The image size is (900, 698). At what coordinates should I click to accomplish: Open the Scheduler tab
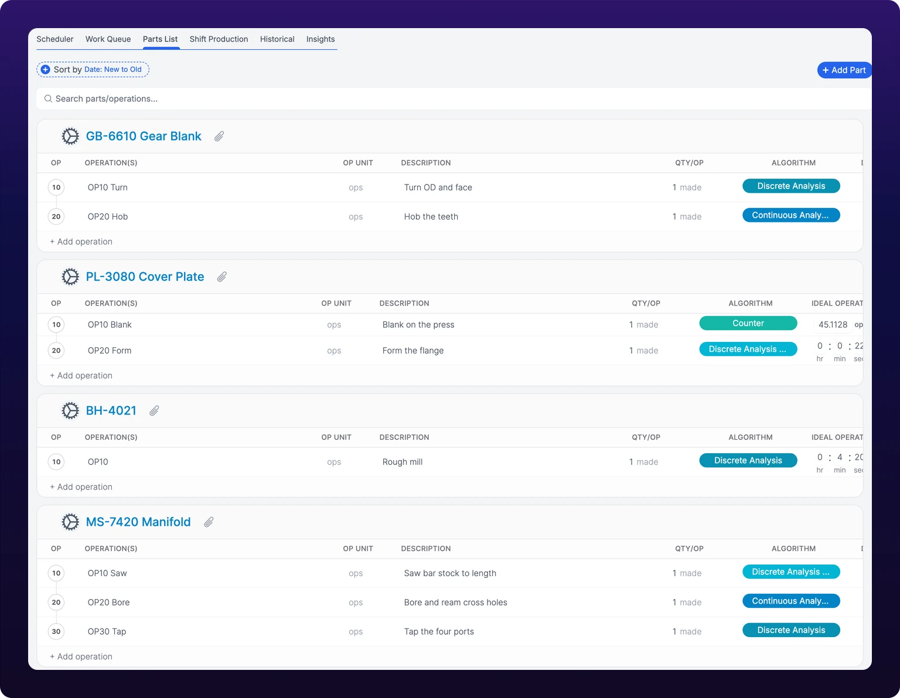[x=55, y=39]
